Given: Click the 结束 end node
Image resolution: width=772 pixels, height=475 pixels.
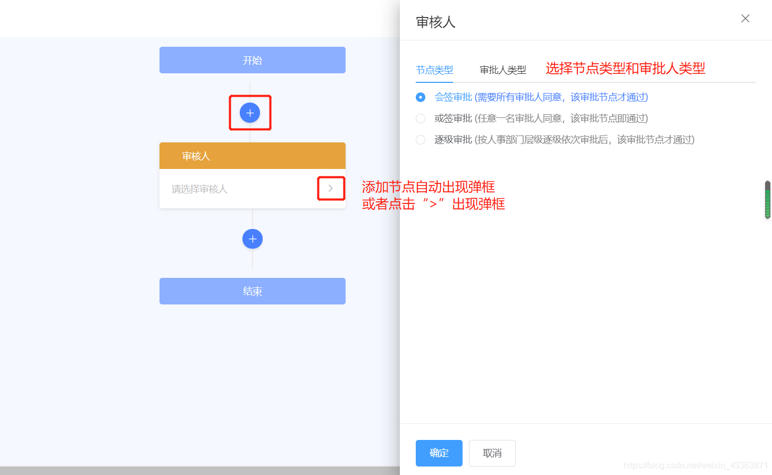Looking at the screenshot, I should pyautogui.click(x=252, y=291).
